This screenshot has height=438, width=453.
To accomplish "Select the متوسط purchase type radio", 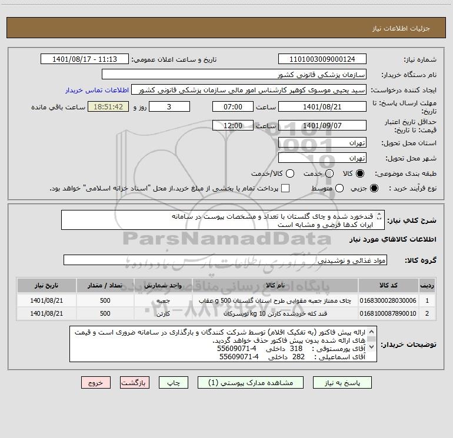I will tap(339, 188).
